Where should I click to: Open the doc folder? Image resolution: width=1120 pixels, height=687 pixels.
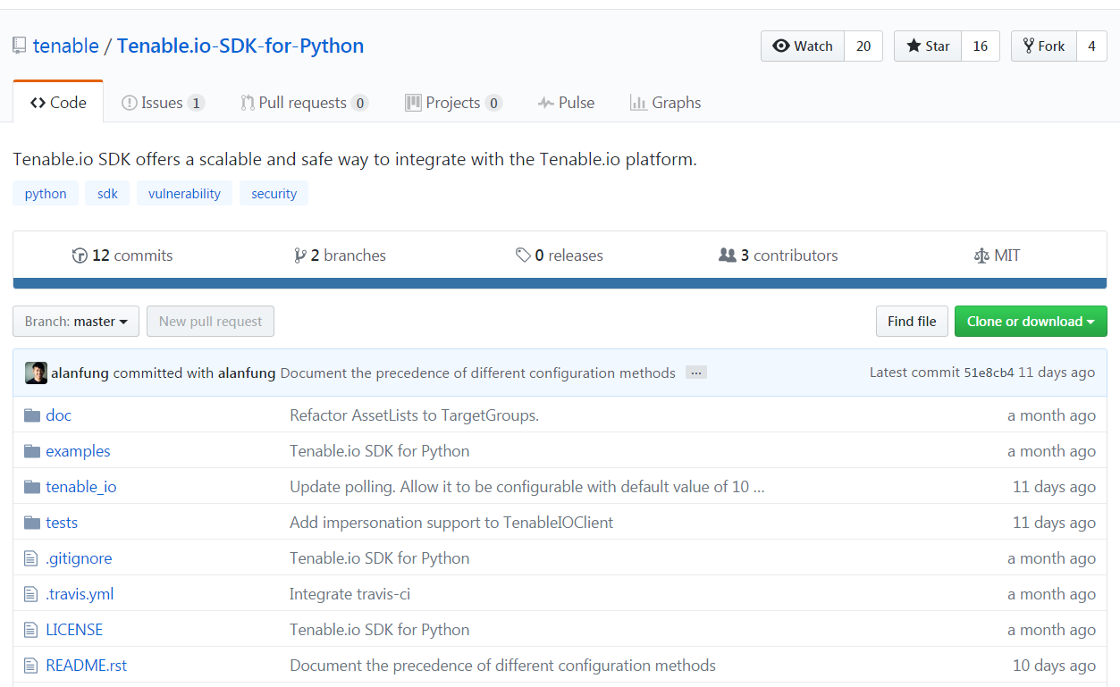click(x=58, y=415)
